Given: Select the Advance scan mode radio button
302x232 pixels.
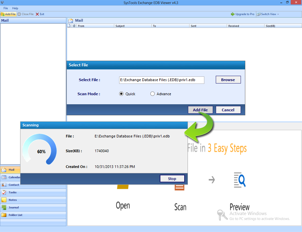Looking at the screenshot, I should click(152, 94).
